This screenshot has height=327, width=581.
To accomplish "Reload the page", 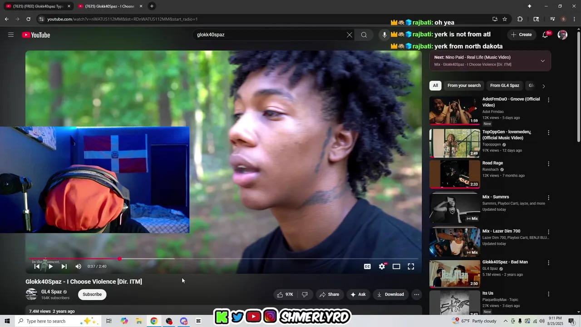I will coord(28,19).
